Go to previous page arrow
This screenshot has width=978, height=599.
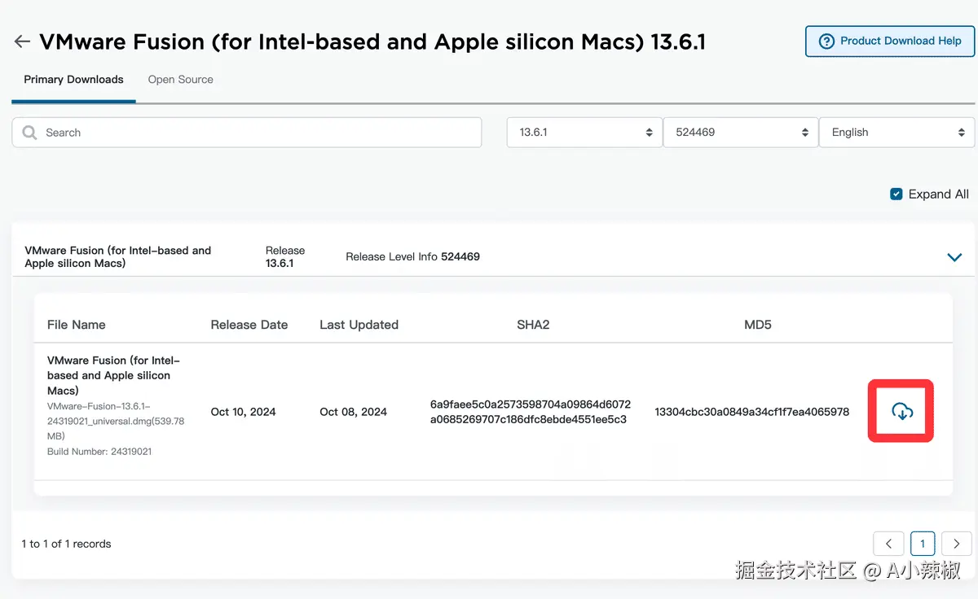[888, 544]
